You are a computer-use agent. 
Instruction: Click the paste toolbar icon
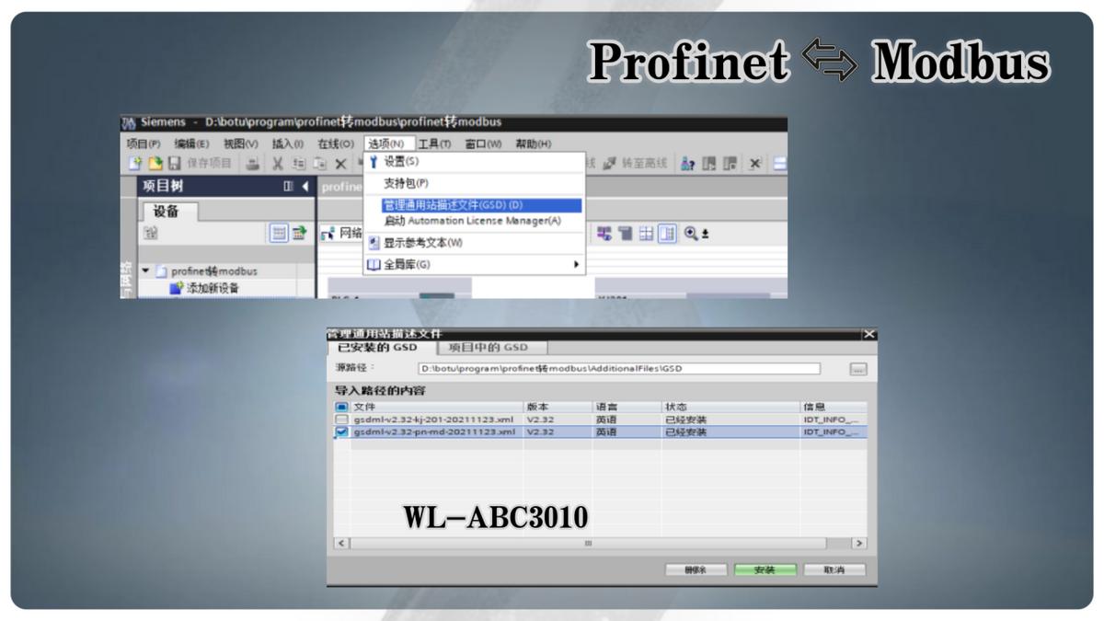coord(319,164)
